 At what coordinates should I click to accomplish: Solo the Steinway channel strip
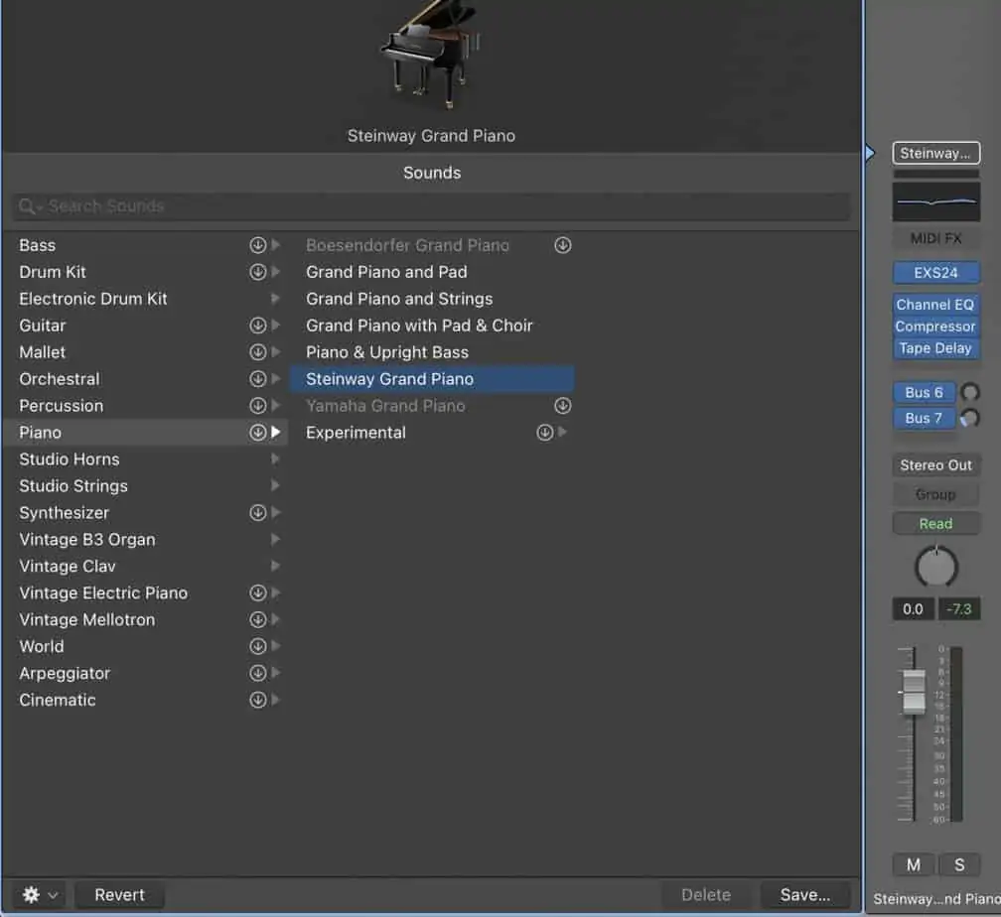959,864
